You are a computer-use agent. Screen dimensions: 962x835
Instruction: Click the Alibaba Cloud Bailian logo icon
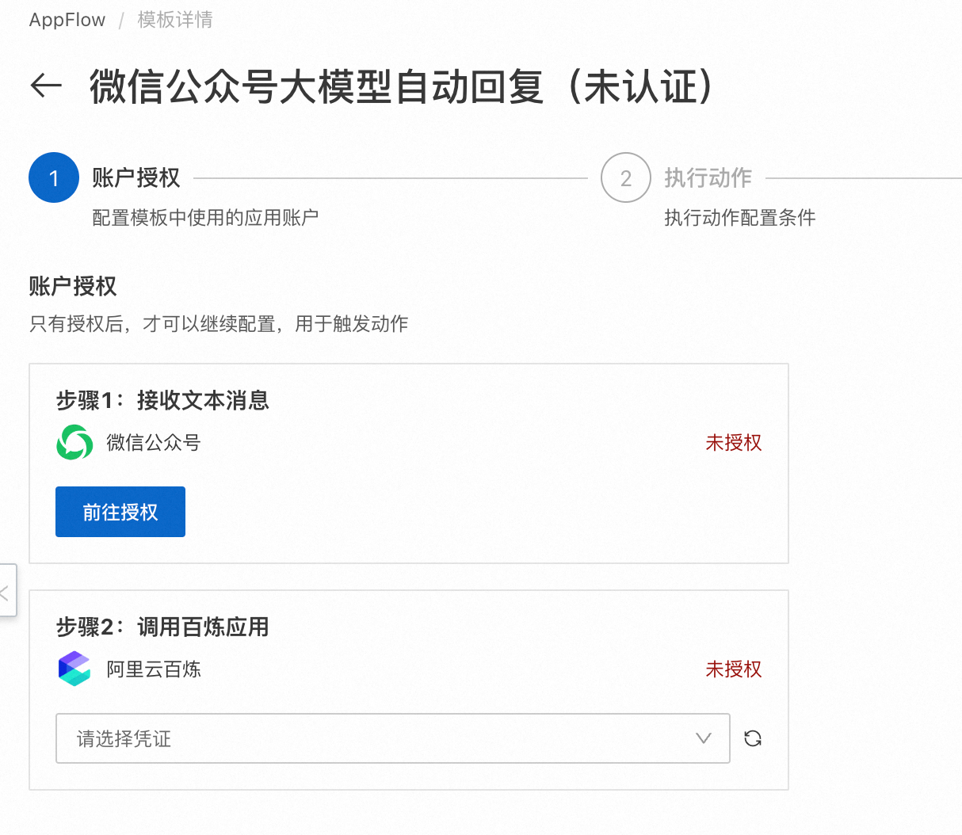[74, 669]
